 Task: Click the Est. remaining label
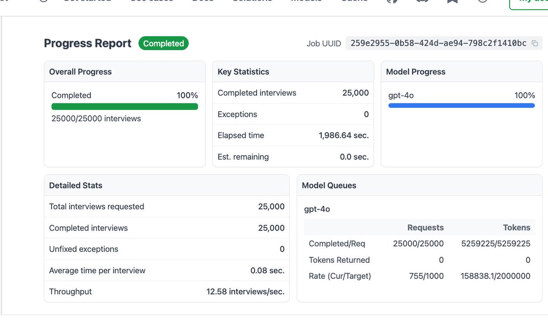tap(243, 157)
